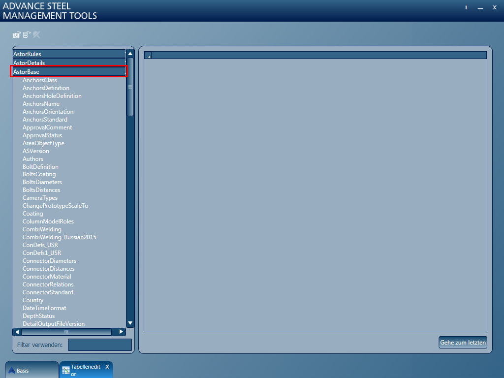Click into the 'Filter verwenden' input field
This screenshot has height=378, width=504.
(x=99, y=345)
